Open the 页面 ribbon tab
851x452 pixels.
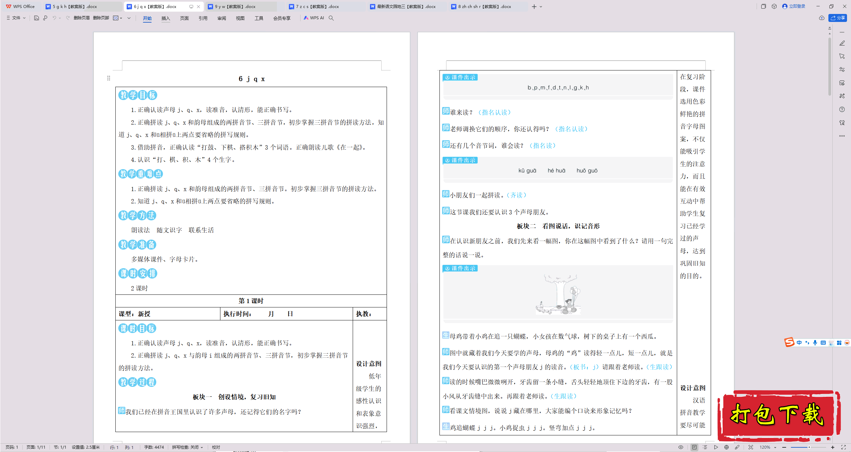click(x=184, y=18)
